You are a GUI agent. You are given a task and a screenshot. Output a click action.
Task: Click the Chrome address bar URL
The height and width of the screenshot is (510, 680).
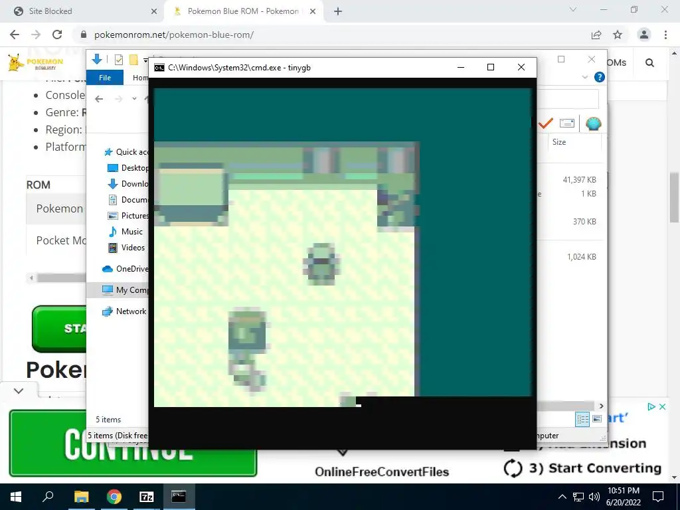(x=174, y=35)
